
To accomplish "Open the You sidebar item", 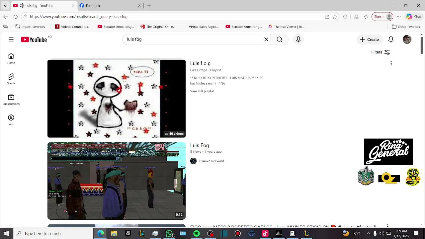I will 11,120.
